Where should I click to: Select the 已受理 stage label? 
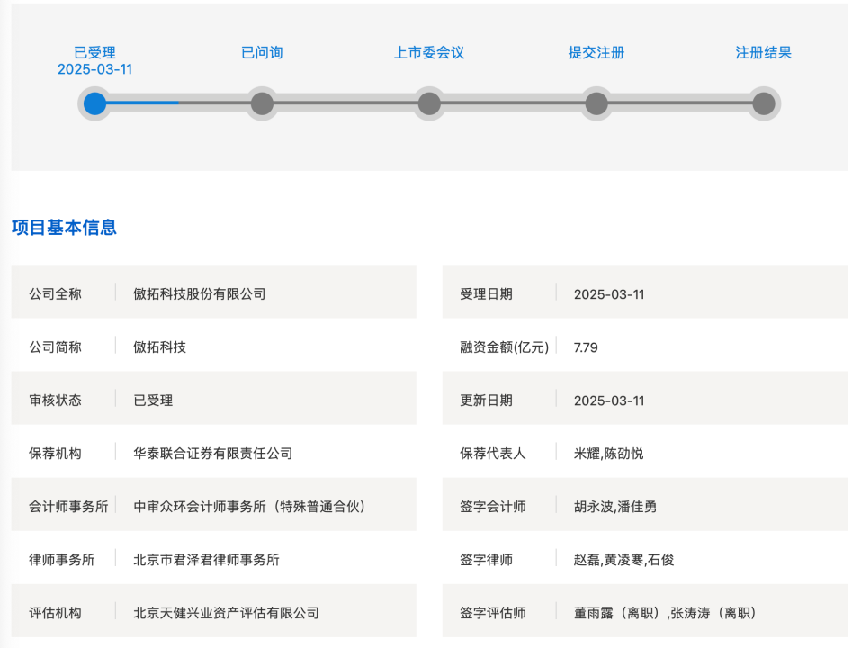click(94, 53)
